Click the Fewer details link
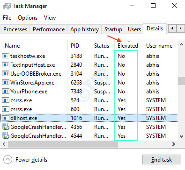The height and width of the screenshot is (170, 185). coord(31,160)
